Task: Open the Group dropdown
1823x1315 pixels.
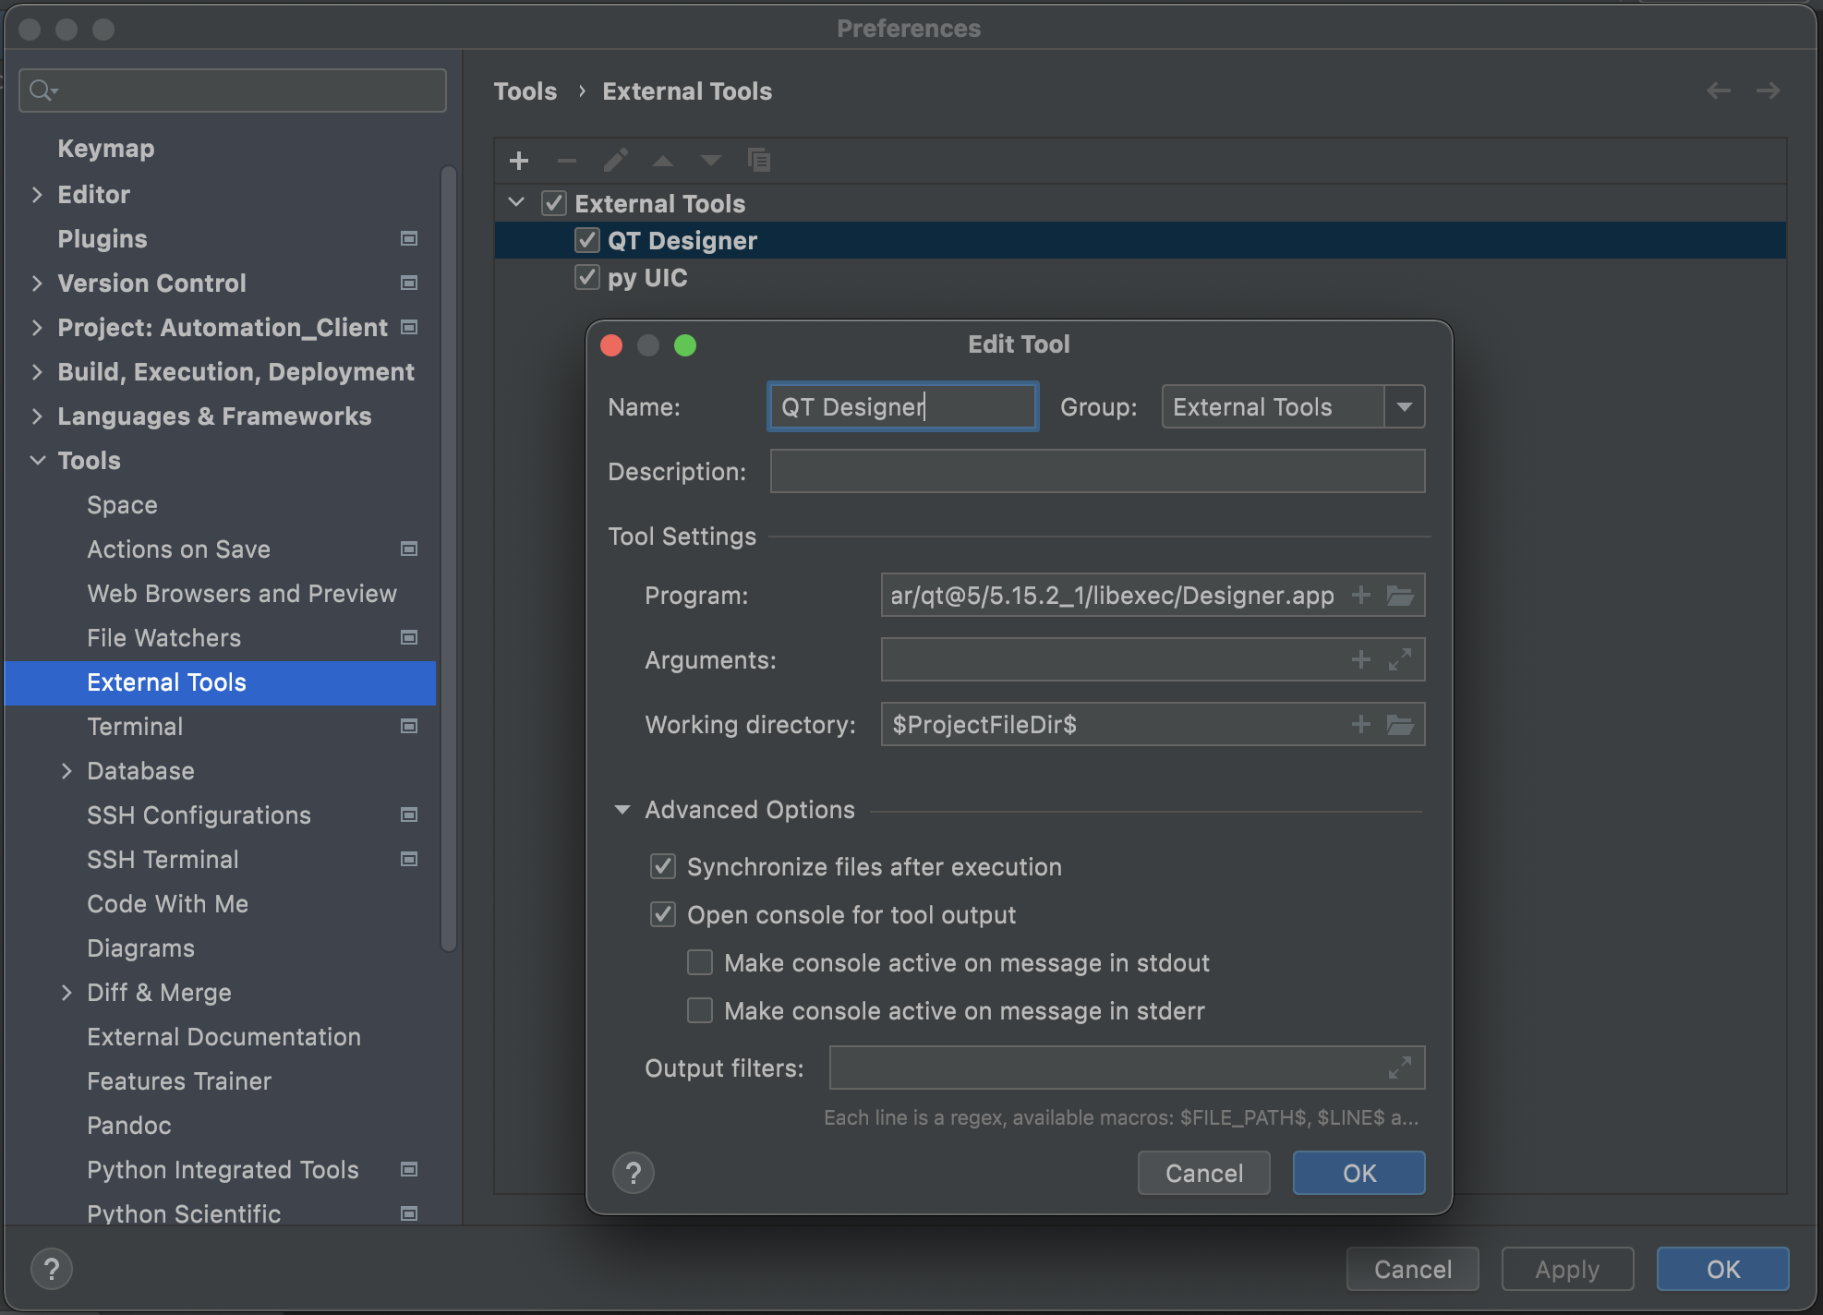Action: click(x=1404, y=406)
